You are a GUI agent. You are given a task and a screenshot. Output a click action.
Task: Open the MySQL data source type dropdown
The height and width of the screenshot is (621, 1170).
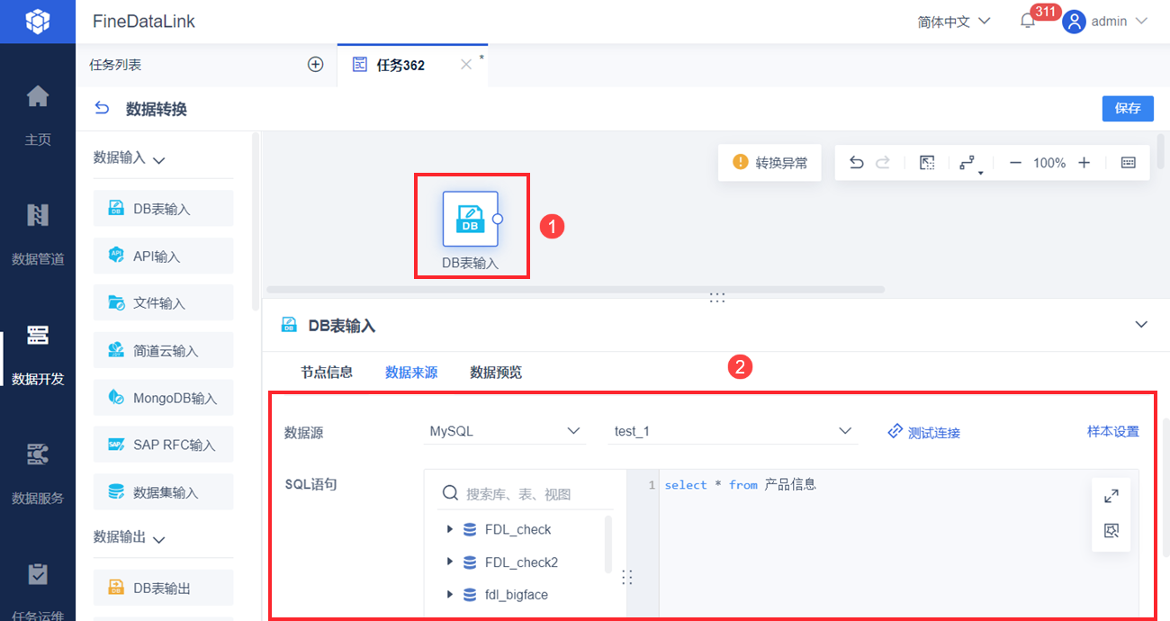504,431
